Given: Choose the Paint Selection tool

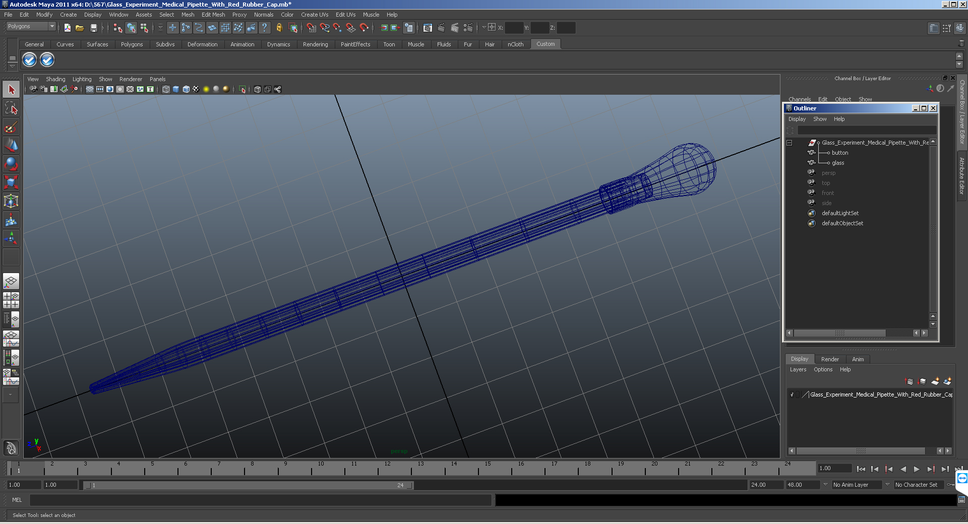Looking at the screenshot, I should point(11,126).
